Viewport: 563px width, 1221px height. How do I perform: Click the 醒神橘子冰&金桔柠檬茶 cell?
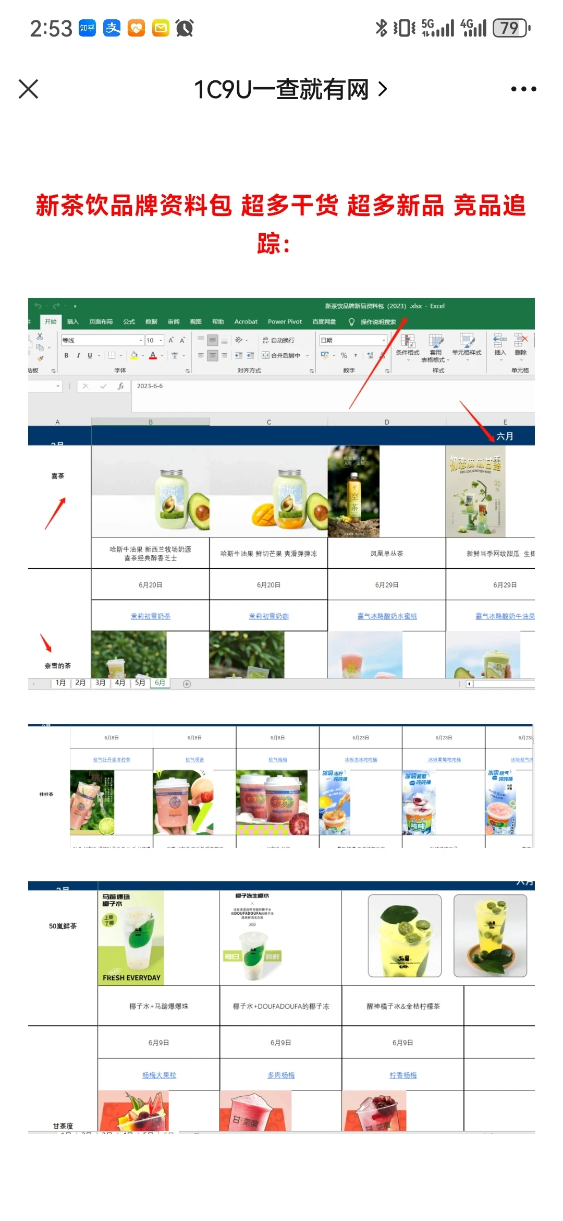tap(403, 1006)
